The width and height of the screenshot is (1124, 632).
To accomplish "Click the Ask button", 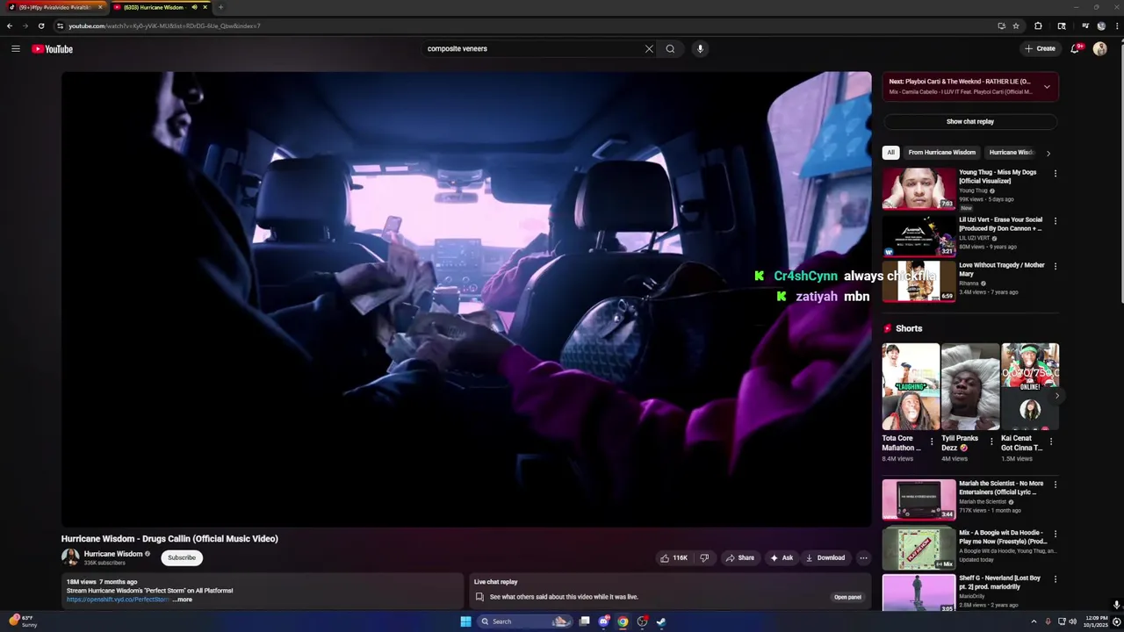I will tap(782, 557).
